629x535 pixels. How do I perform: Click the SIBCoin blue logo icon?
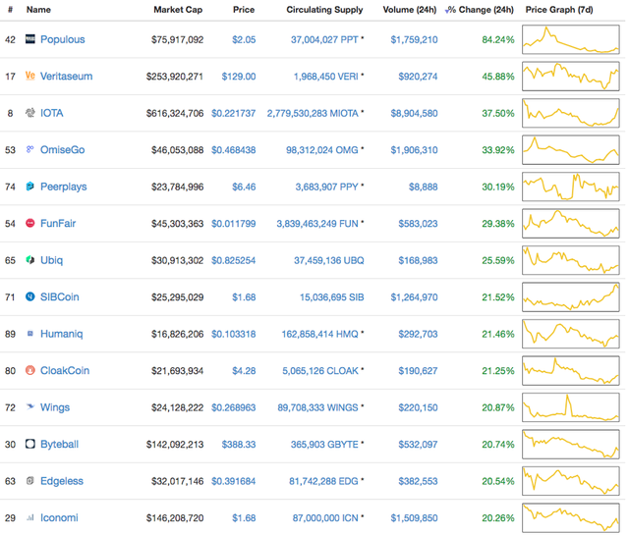(x=30, y=296)
